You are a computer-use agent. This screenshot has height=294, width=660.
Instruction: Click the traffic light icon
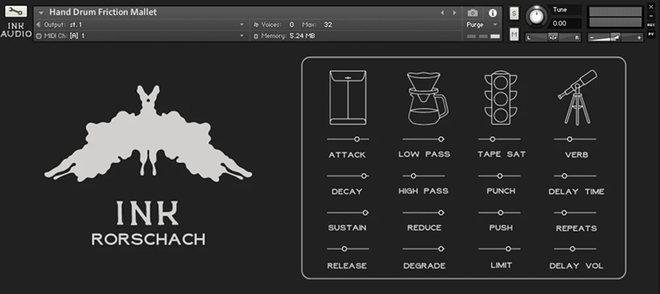tap(500, 98)
